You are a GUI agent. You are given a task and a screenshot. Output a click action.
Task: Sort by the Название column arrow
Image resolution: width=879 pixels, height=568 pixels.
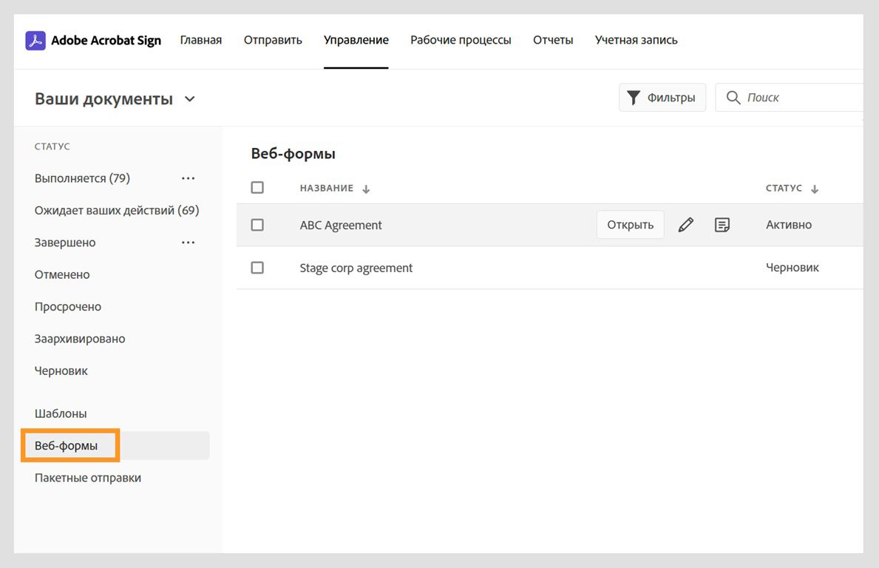click(366, 189)
